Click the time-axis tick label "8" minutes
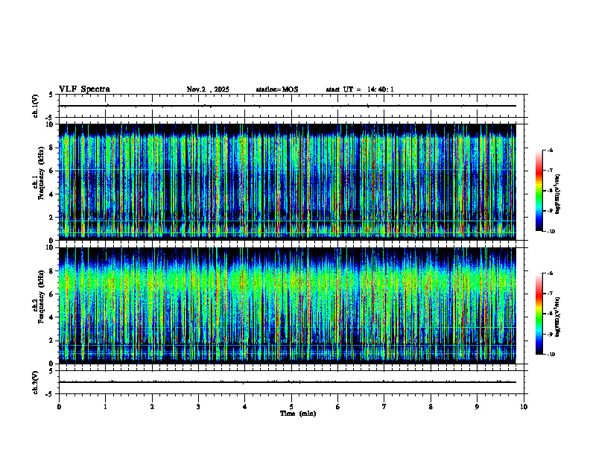The width and height of the screenshot is (590, 456). tap(431, 407)
